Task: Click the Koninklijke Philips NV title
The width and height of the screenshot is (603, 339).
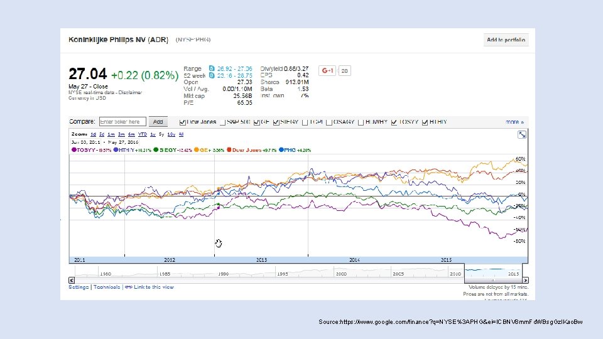Action: (119, 40)
